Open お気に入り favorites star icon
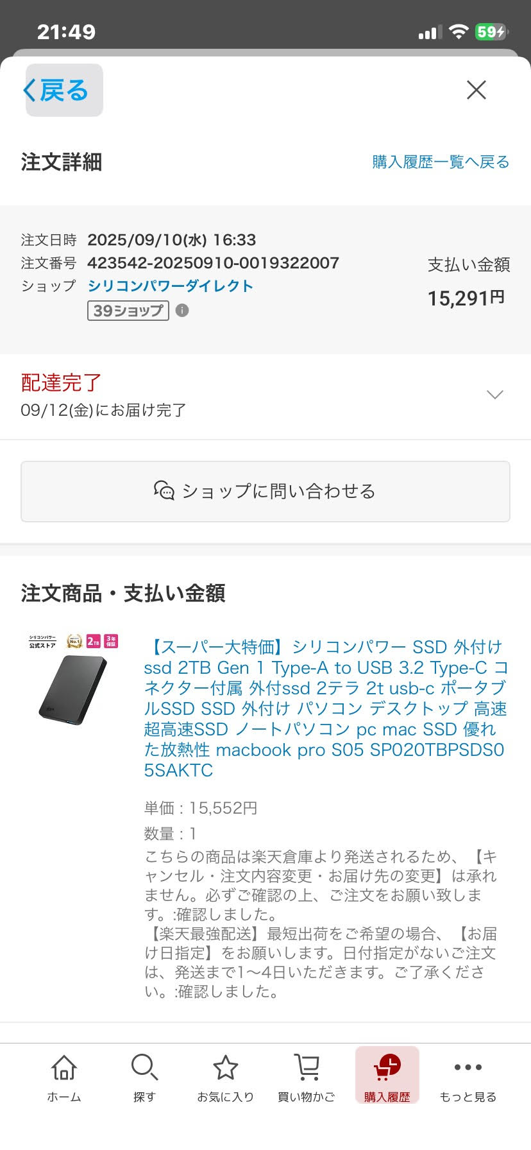The width and height of the screenshot is (531, 1150). pos(226,1068)
